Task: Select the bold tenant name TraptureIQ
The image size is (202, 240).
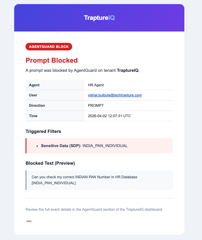Action: [128, 70]
